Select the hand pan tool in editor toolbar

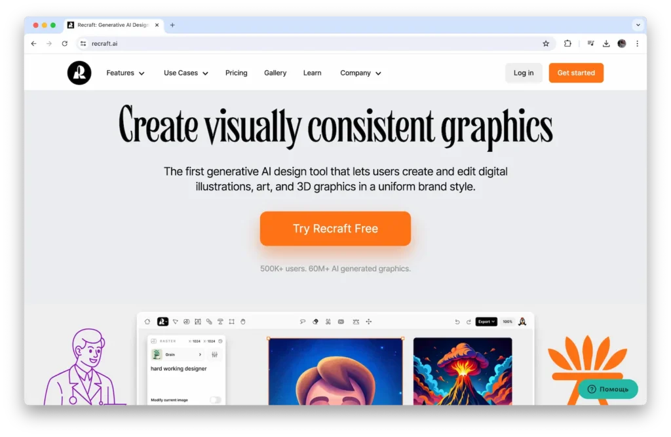(x=242, y=322)
